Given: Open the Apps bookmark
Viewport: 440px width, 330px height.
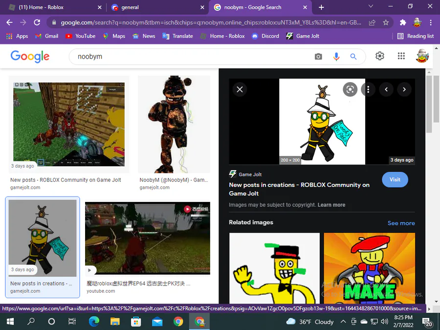Looking at the screenshot, I should pyautogui.click(x=17, y=36).
